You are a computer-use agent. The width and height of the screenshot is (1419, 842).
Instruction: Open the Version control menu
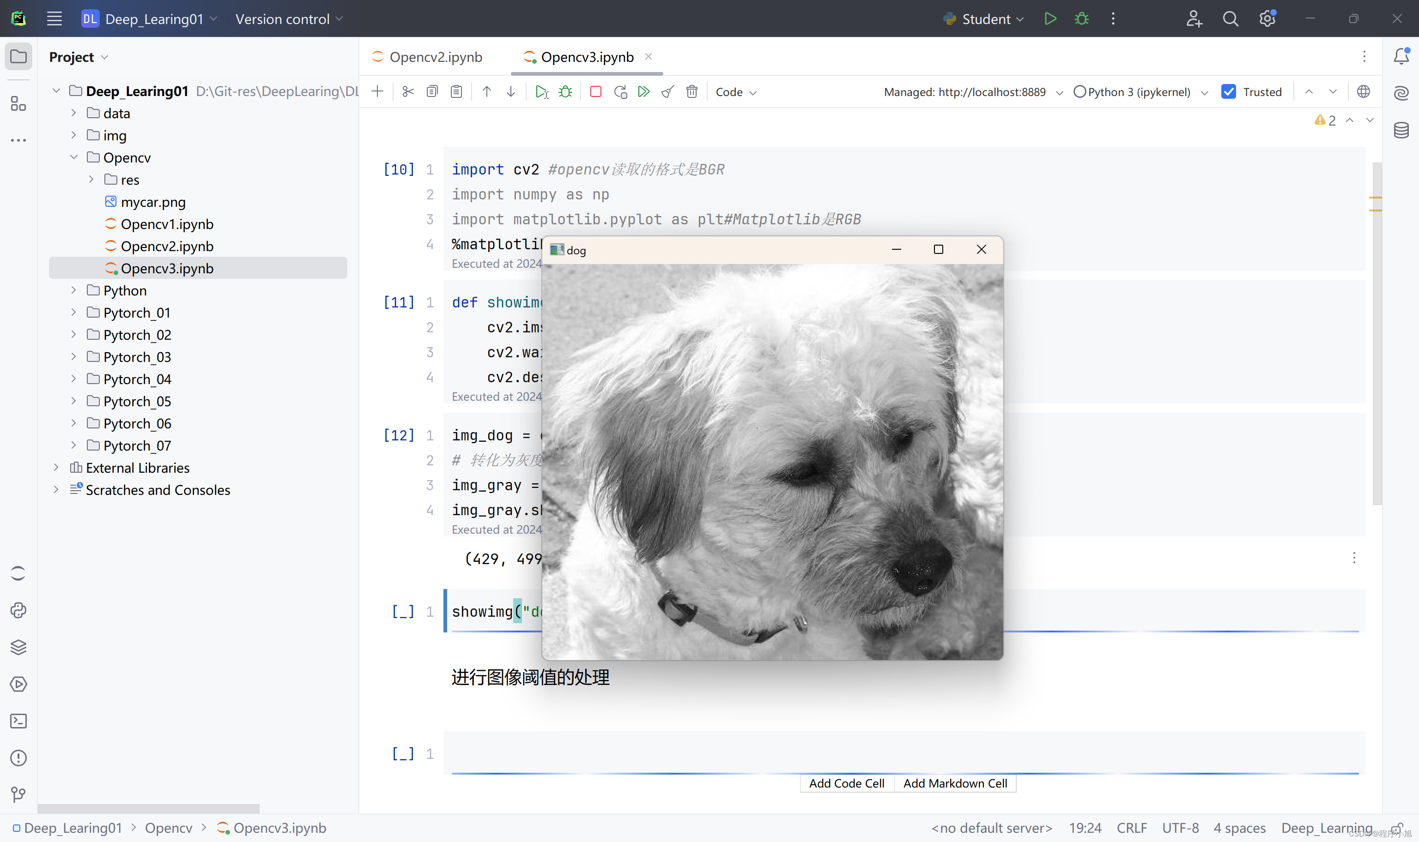(x=289, y=19)
